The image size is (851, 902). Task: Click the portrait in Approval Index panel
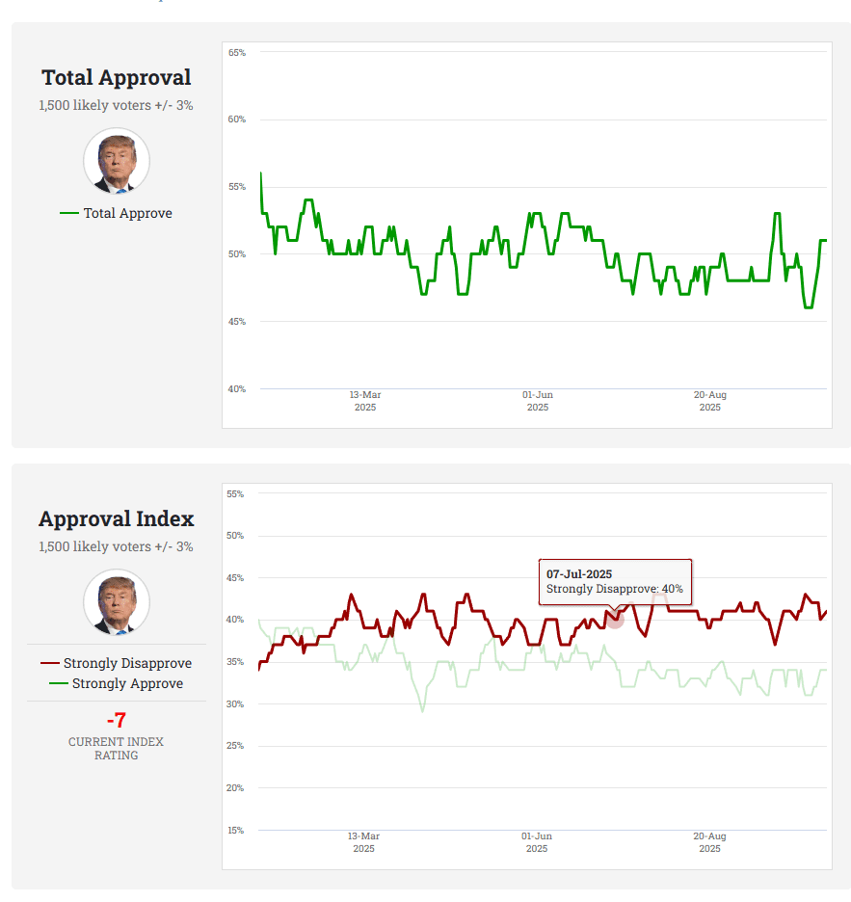pos(117,602)
